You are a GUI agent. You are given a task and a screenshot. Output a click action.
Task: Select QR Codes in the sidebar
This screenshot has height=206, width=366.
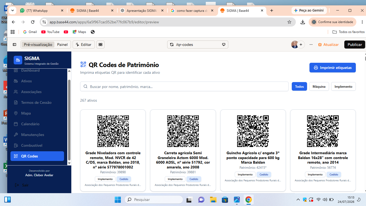pos(37,156)
